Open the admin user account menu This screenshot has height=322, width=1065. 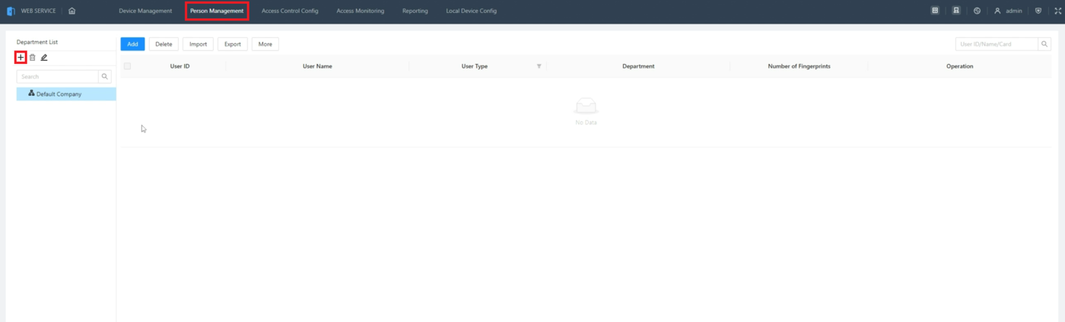[1008, 11]
